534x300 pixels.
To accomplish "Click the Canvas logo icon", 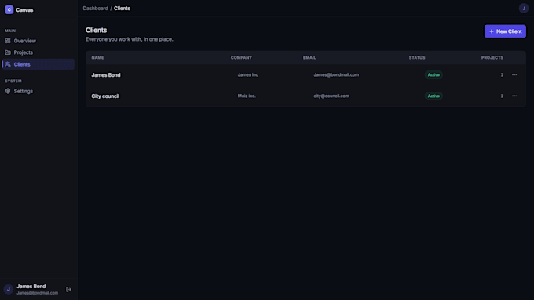I will click(9, 10).
